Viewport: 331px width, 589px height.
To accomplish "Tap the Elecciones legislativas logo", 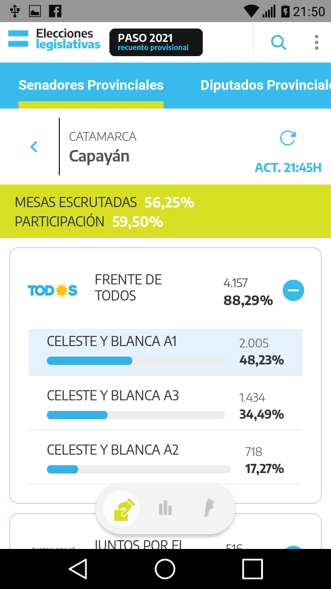I will point(54,40).
